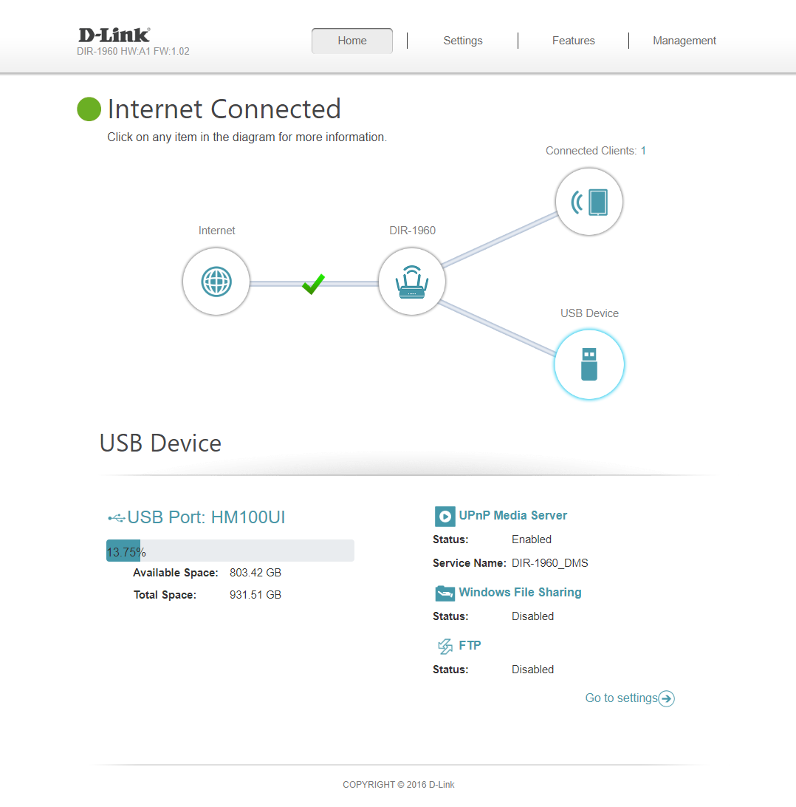Screen dimensions: 796x807
Task: Click the 803.42 GB available space value
Action: (255, 573)
